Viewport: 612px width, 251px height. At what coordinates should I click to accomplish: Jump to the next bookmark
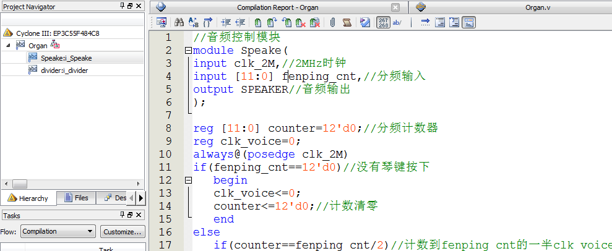click(x=272, y=22)
